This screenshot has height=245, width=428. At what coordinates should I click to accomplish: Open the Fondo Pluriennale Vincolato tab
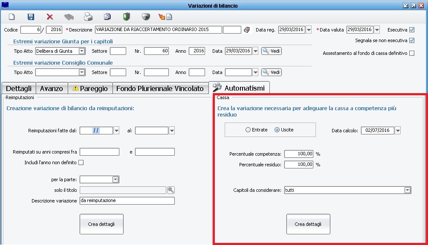[160, 88]
